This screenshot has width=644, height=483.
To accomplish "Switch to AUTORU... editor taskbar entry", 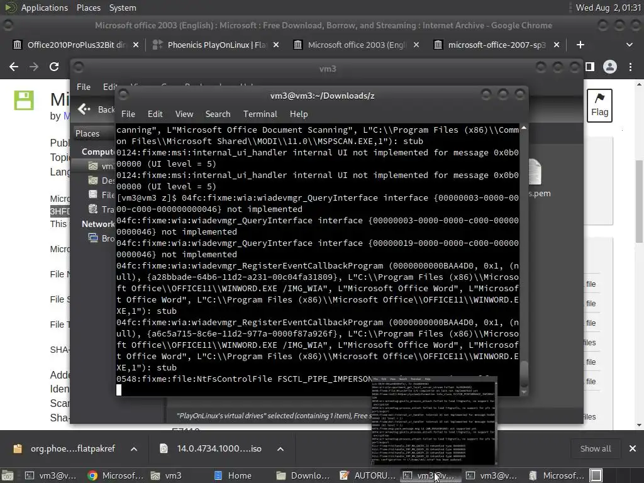I will coord(369,475).
